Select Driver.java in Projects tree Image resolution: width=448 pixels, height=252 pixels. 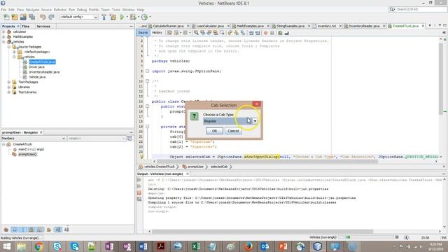36,67
